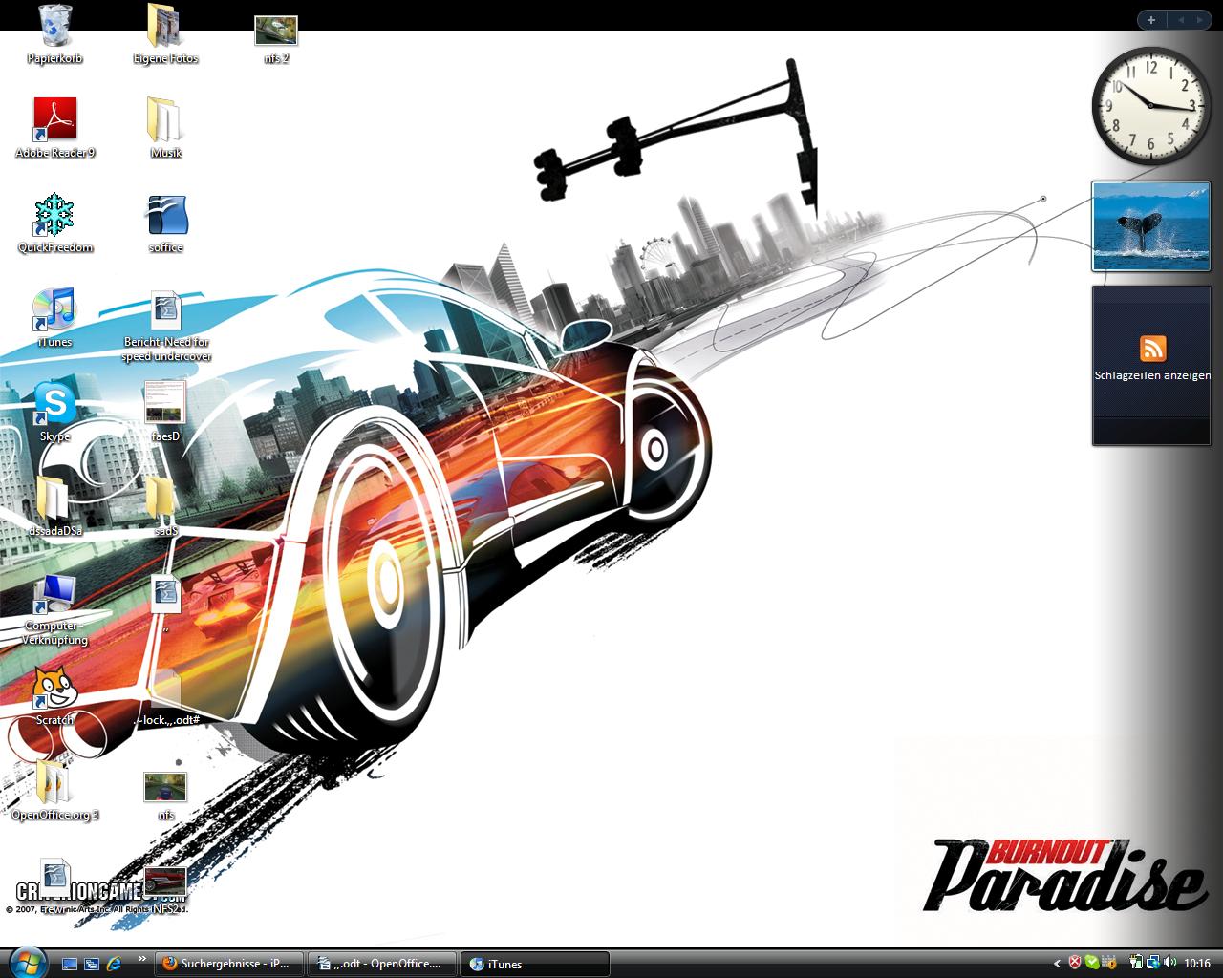The image size is (1223, 978).
Task: Expand the quick launch overflow chevron
Action: [142, 958]
